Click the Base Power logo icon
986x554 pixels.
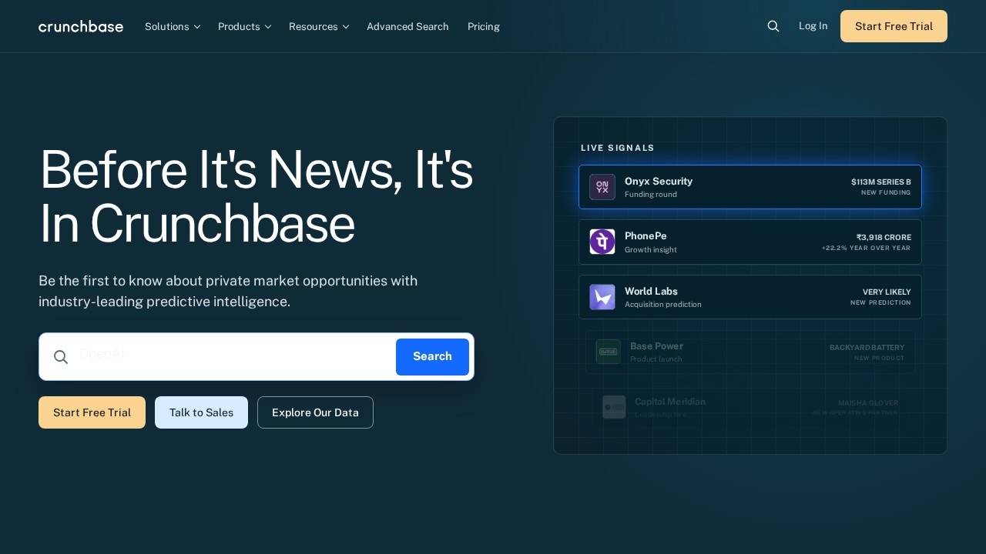point(609,352)
